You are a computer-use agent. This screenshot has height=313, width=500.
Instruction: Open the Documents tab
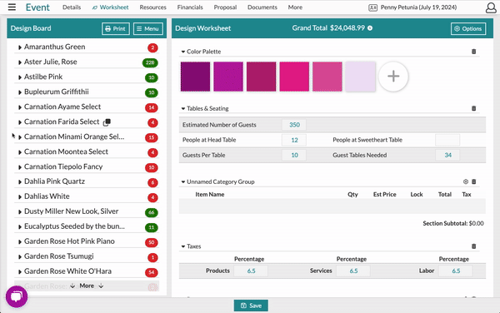pyautogui.click(x=262, y=7)
